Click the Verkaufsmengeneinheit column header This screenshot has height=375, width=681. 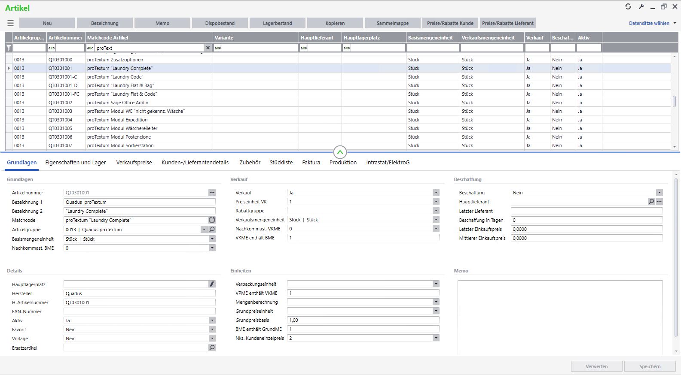coord(492,38)
